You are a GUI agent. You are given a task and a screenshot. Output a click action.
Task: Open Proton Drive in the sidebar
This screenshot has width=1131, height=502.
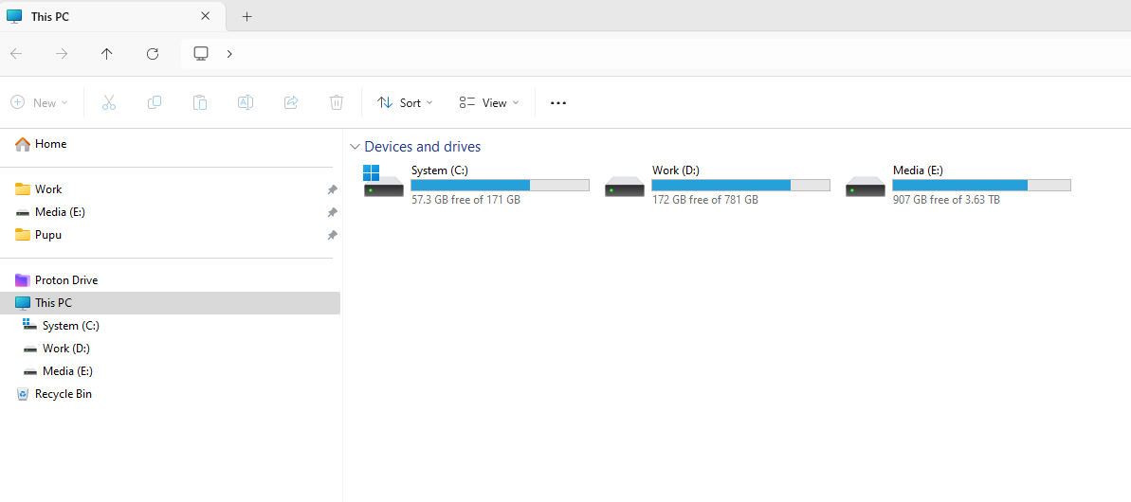[65, 280]
